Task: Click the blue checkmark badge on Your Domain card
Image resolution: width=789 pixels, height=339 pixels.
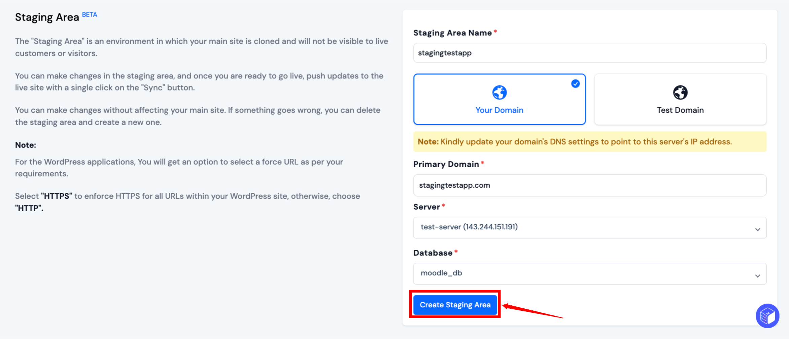Action: pyautogui.click(x=576, y=84)
